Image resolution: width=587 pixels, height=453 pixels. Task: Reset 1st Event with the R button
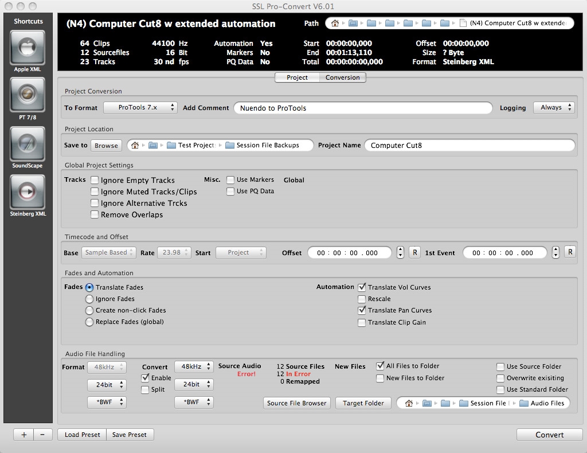570,252
